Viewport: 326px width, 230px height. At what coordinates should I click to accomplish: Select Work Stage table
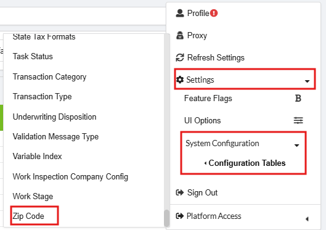(33, 196)
